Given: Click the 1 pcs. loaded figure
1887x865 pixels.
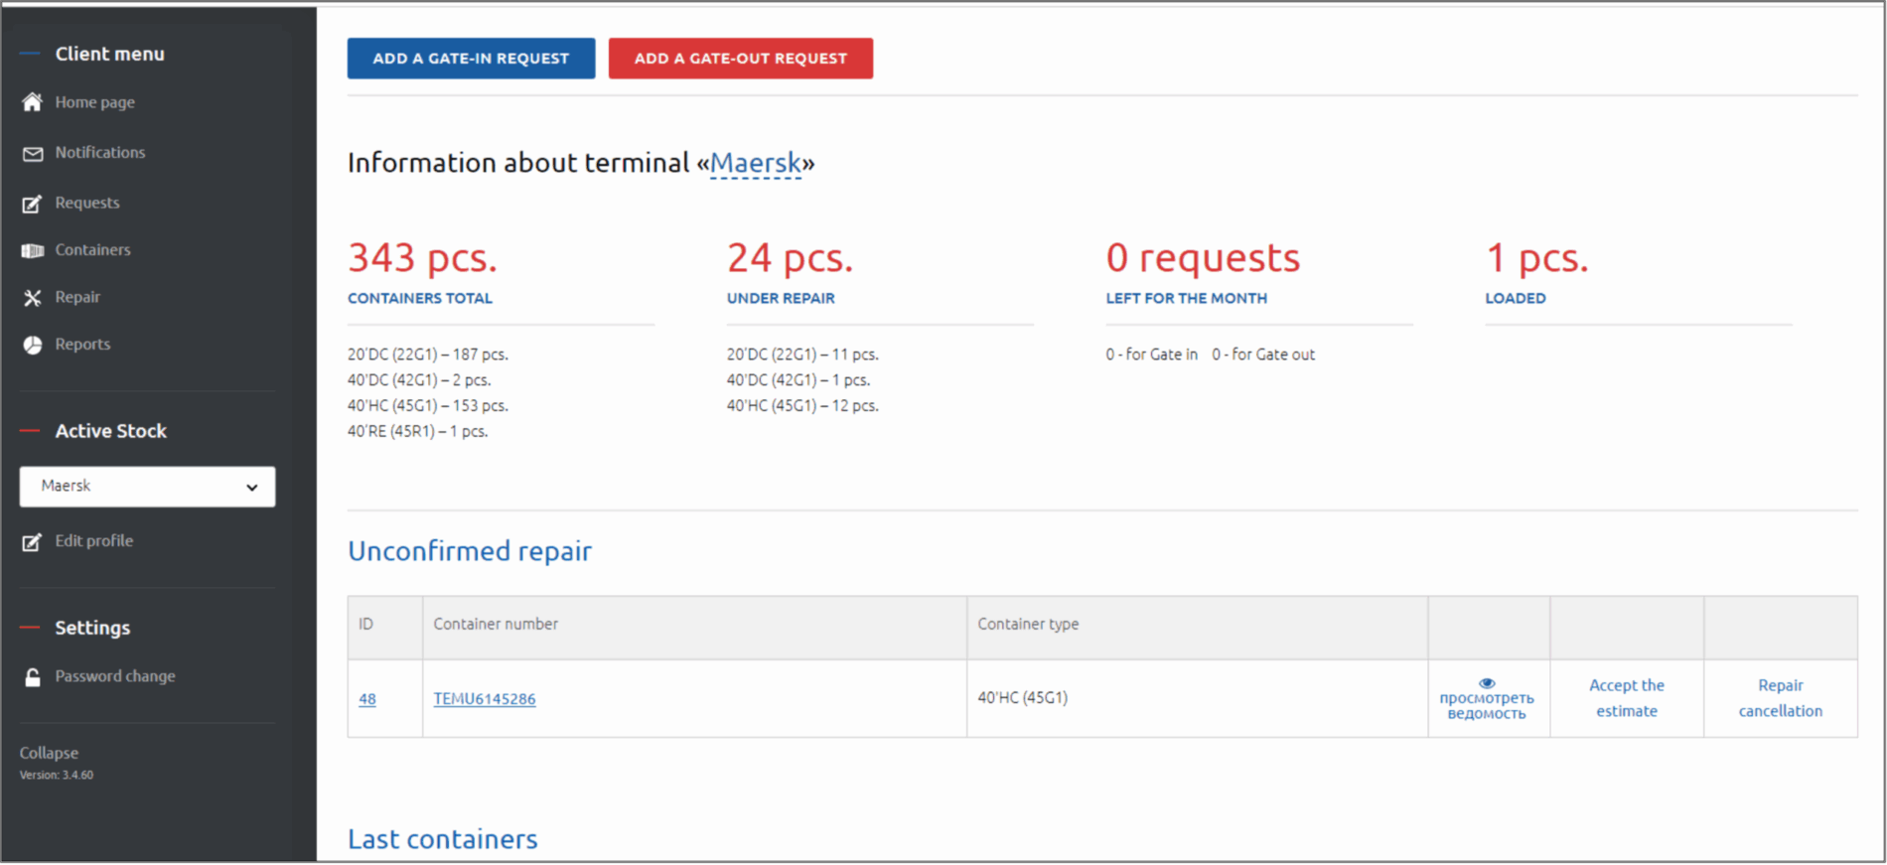Looking at the screenshot, I should coord(1536,258).
